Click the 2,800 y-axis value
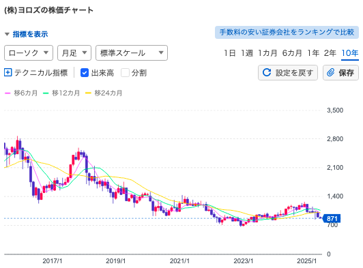The width and height of the screenshot is (363, 268). [335, 139]
